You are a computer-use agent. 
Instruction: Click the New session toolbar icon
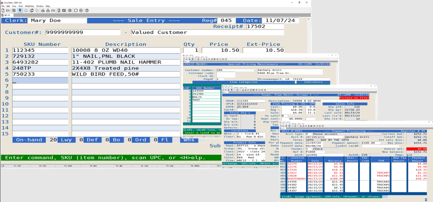3,10
